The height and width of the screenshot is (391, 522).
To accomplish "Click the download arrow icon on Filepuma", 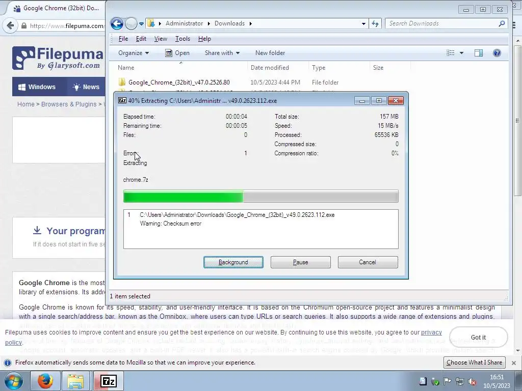I will [37, 230].
